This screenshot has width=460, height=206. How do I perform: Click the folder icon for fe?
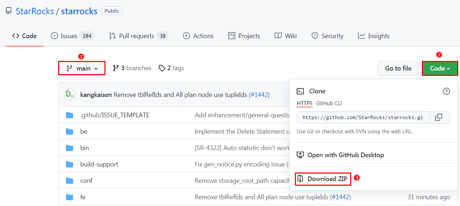pos(70,197)
